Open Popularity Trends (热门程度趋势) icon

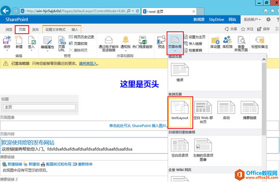click(142, 40)
